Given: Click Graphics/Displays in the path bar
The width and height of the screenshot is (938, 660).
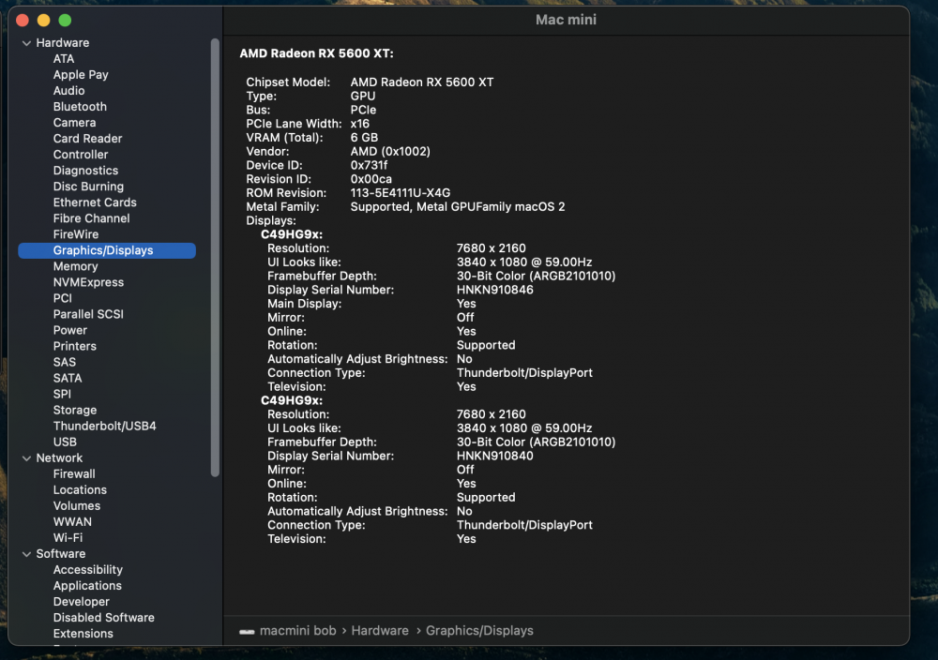Looking at the screenshot, I should pos(479,631).
